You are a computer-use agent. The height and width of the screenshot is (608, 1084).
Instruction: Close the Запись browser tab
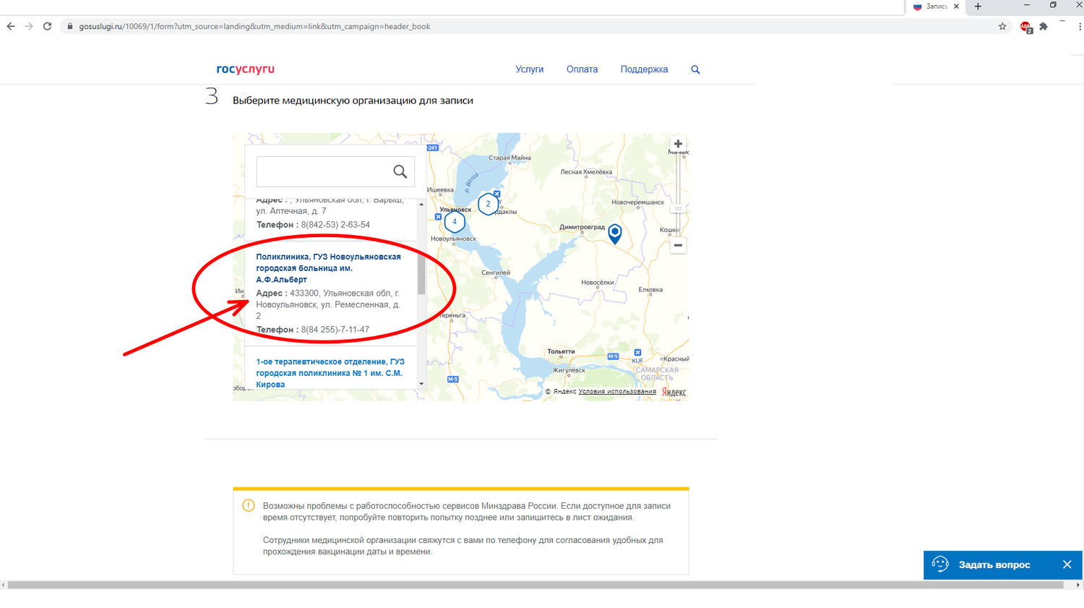pyautogui.click(x=956, y=7)
